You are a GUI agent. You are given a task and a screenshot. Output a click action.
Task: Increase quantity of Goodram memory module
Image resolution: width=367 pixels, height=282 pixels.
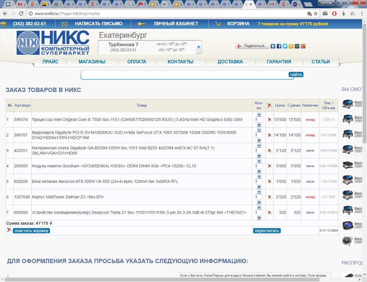259,171
